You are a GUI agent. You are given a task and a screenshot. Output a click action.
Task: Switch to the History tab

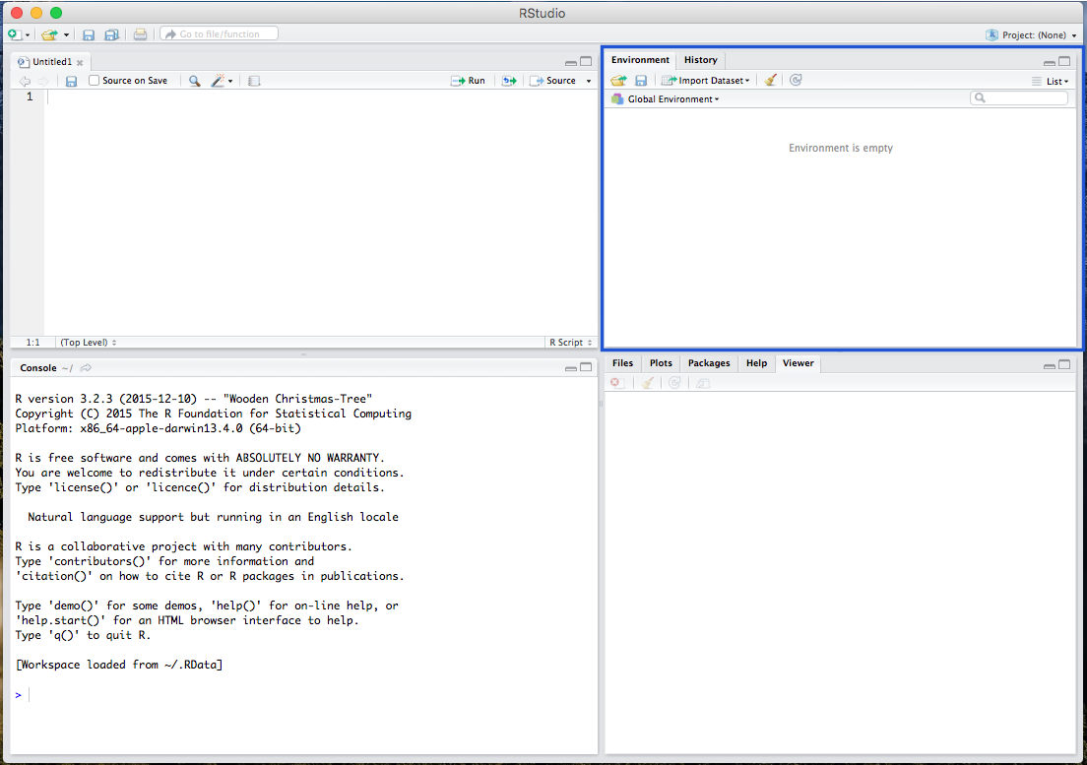pyautogui.click(x=700, y=60)
